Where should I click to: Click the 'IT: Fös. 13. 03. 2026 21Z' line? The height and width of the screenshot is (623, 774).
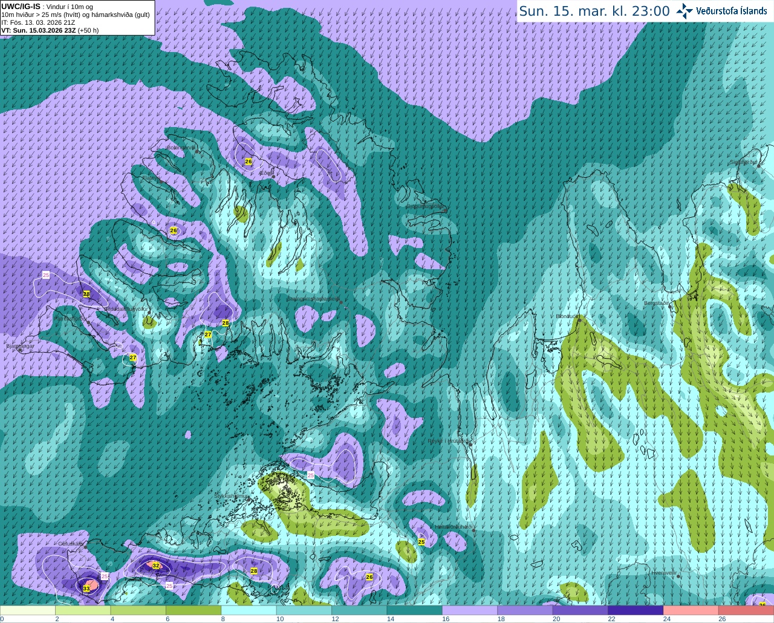38,22
